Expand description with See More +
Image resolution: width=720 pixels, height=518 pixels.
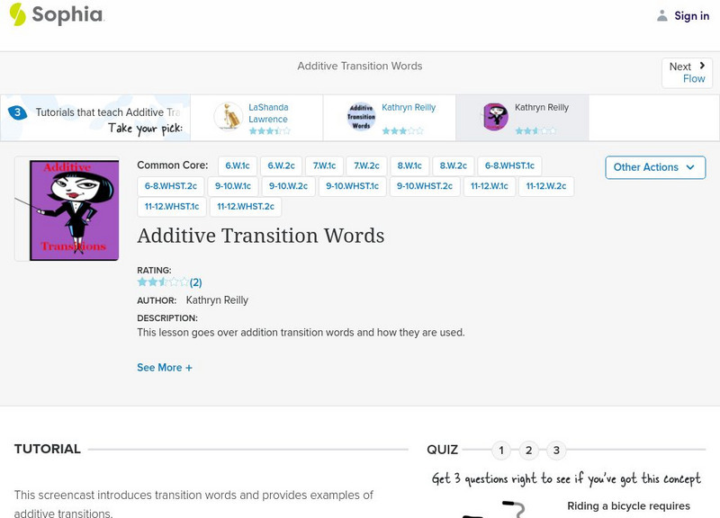tap(165, 368)
